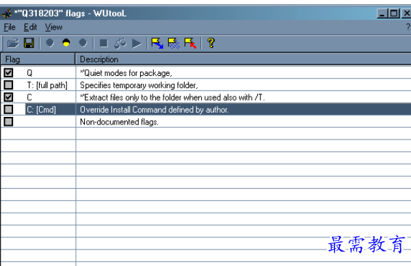
Task: Click the yellow flag with red arrow icon
Action: pyautogui.click(x=190, y=43)
